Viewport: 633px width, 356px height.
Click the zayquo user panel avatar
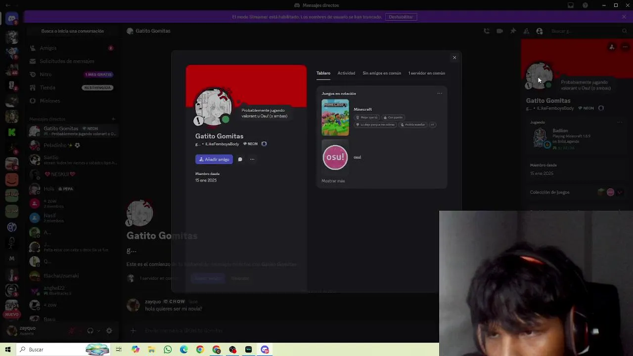tap(12, 330)
